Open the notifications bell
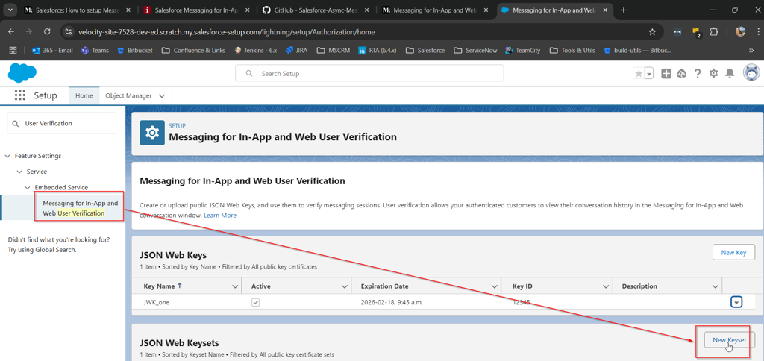Image resolution: width=764 pixels, height=361 pixels. tap(730, 73)
